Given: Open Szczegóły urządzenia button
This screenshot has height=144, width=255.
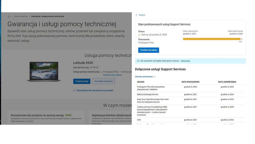Looking at the screenshot, I should [x=104, y=81].
